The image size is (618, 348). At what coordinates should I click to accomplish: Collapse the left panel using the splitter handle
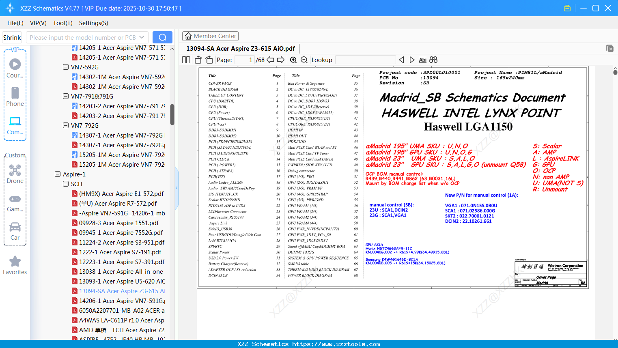click(177, 188)
